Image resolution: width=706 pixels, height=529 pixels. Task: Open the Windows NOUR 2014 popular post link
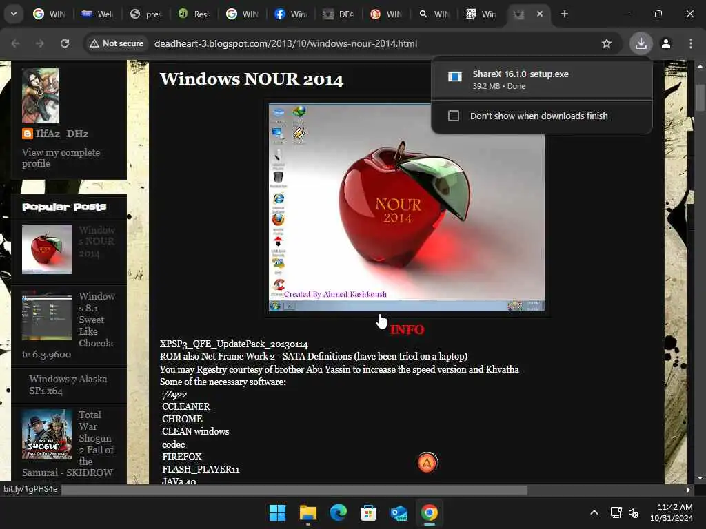pyautogui.click(x=97, y=242)
